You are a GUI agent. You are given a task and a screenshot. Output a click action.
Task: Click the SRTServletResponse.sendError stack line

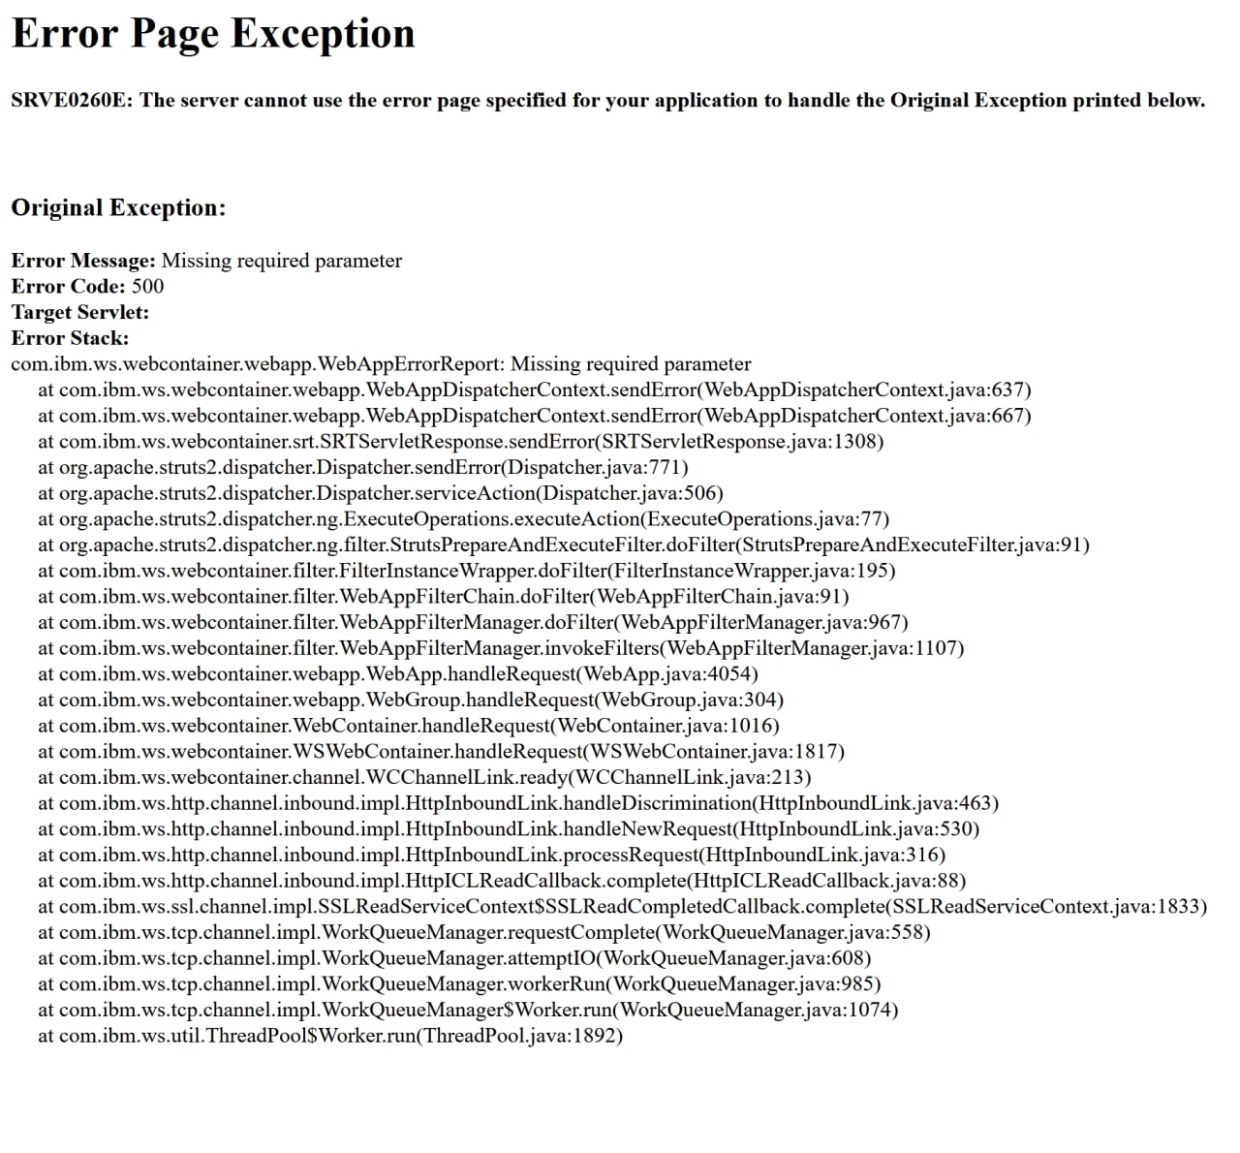pos(461,442)
